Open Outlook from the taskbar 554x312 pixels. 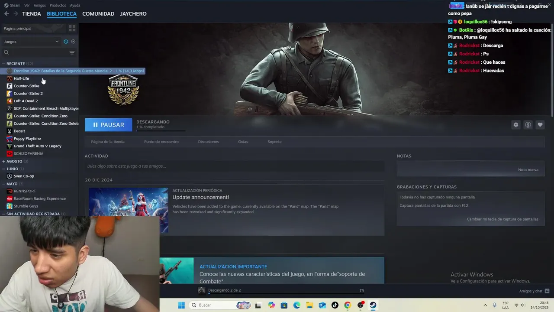point(322,305)
